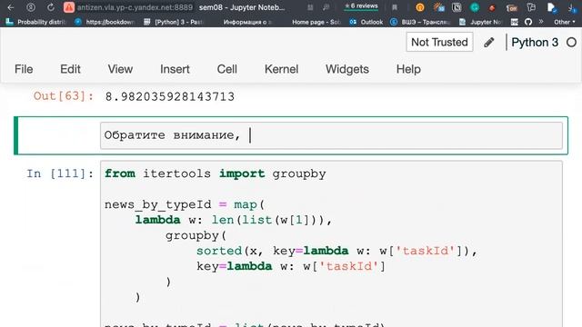582x327 pixels.
Task: Click the 'lambda w: len(list(w[1])),' line
Action: click(x=233, y=220)
